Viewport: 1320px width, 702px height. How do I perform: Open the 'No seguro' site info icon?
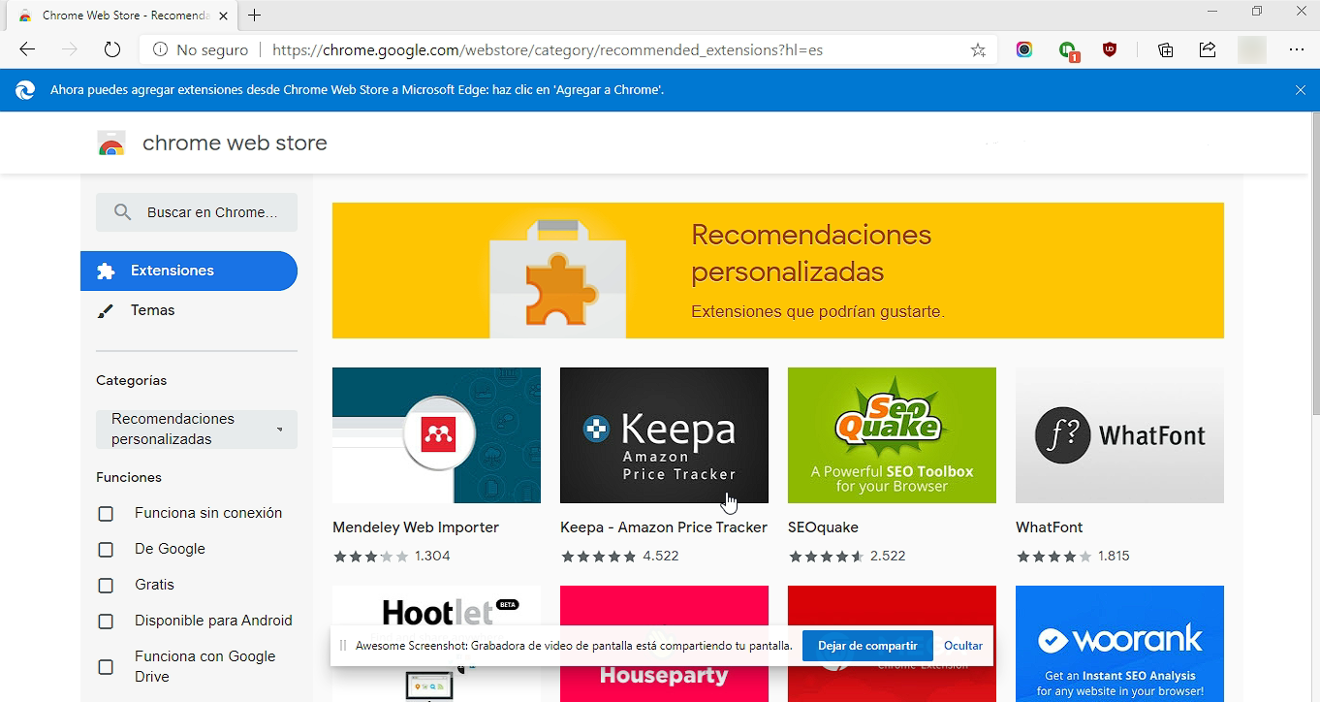pyautogui.click(x=160, y=49)
